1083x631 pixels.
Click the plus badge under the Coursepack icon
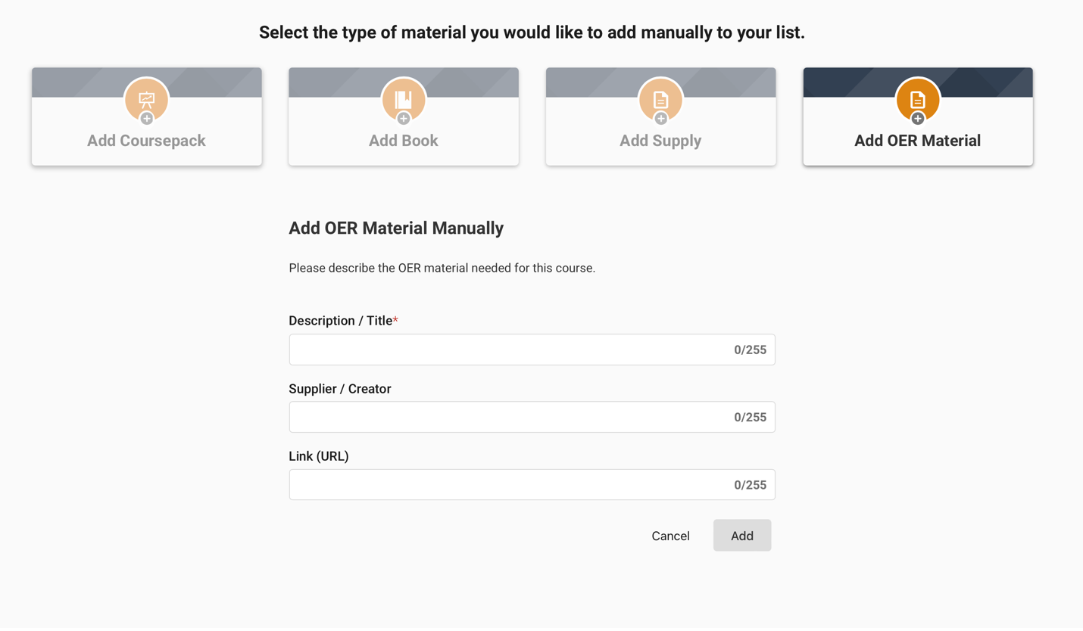pos(147,119)
